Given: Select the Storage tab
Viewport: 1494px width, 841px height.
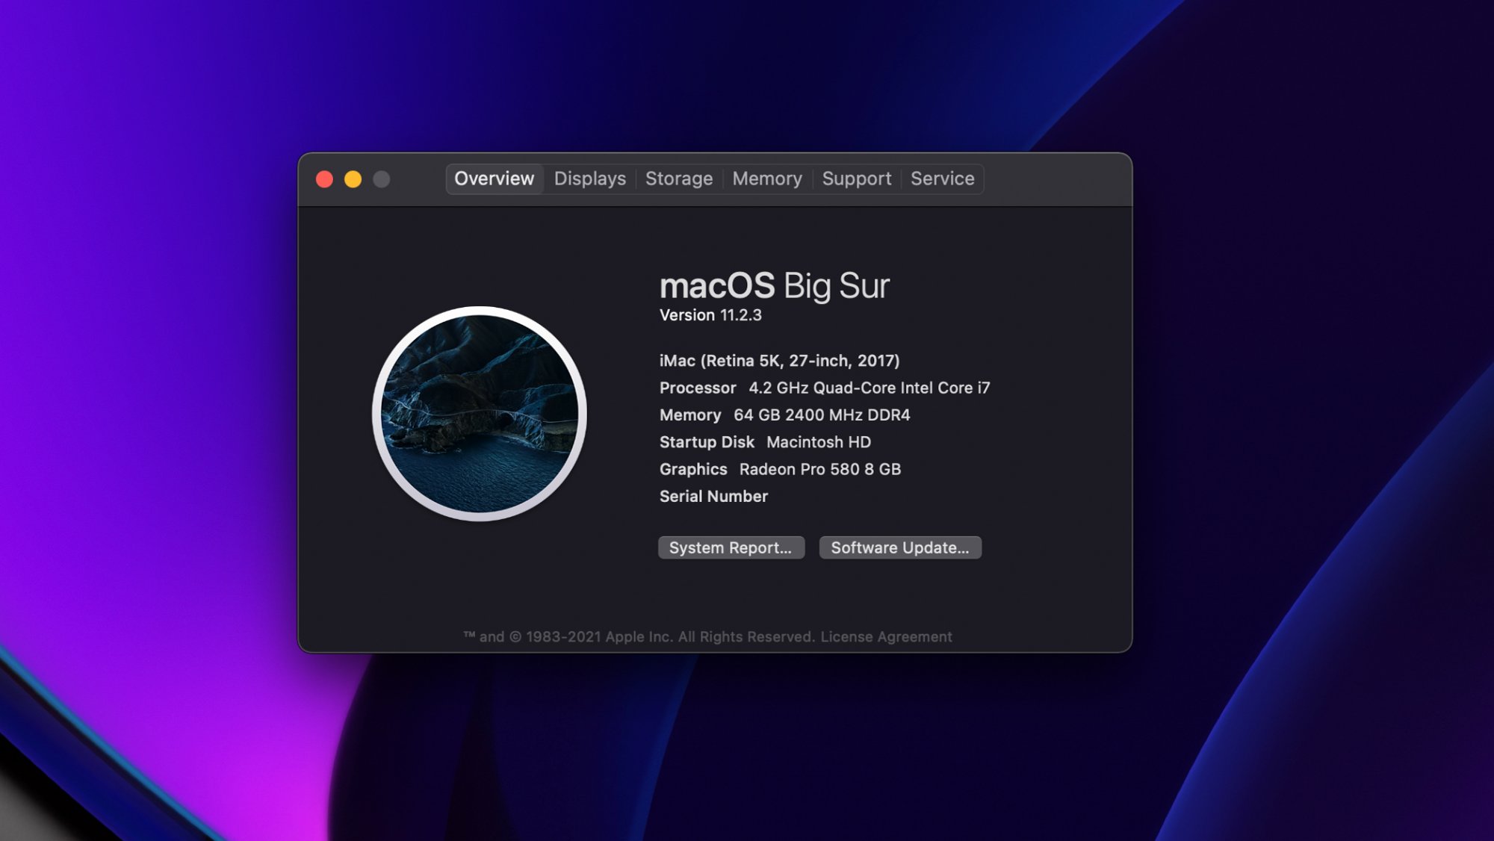Looking at the screenshot, I should click(678, 179).
